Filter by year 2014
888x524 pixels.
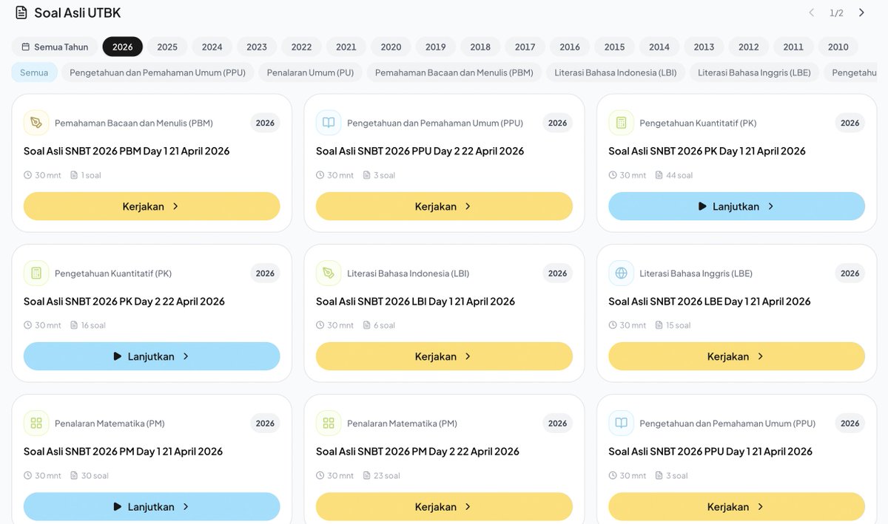click(x=659, y=47)
